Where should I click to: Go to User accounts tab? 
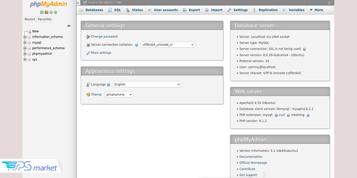tap(163, 10)
